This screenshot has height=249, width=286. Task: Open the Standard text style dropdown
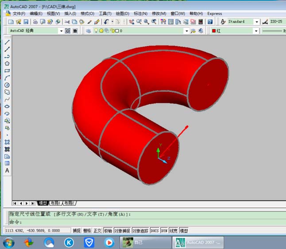257,22
